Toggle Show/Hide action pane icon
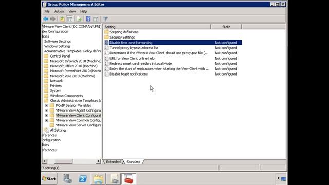The height and width of the screenshot is (185, 329). click(x=96, y=19)
